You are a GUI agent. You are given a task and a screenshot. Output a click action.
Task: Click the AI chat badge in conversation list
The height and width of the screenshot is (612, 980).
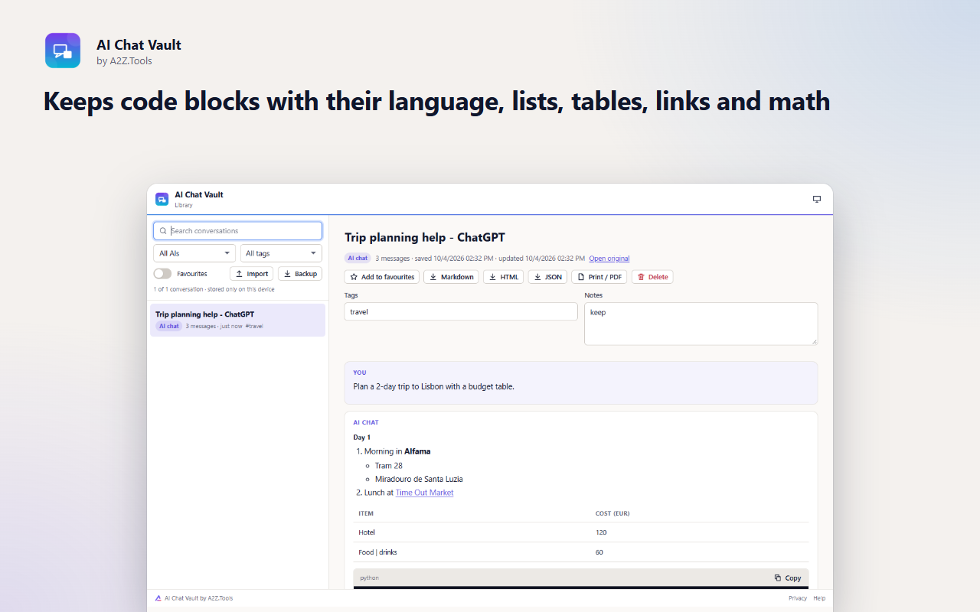coord(168,326)
